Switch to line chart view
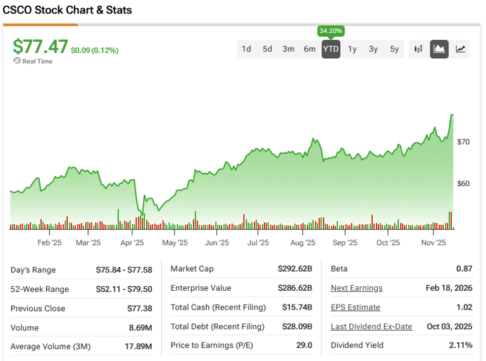The image size is (486, 361). [x=461, y=49]
